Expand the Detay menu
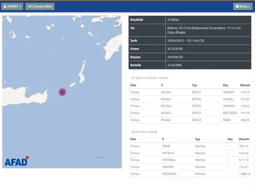Image resolution: width=255 pixels, height=186 pixels. coord(241,7)
